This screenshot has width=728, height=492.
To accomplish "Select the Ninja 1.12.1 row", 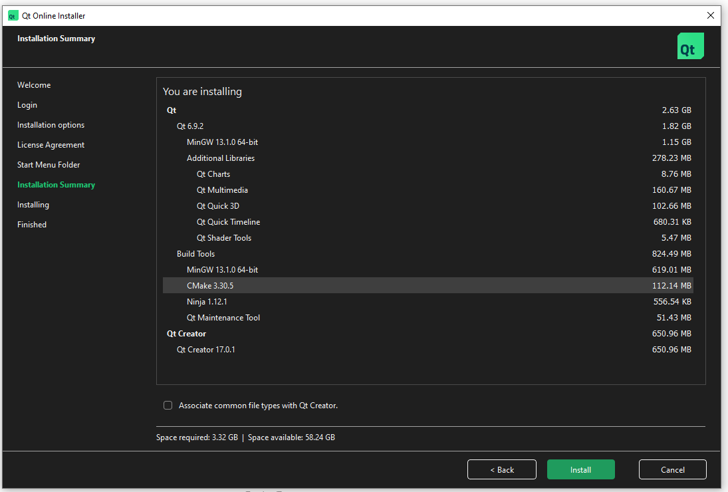I will (427, 302).
